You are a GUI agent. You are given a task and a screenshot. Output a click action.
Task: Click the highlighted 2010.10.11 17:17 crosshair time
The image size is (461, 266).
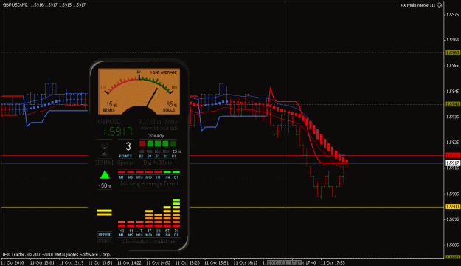[284, 262]
